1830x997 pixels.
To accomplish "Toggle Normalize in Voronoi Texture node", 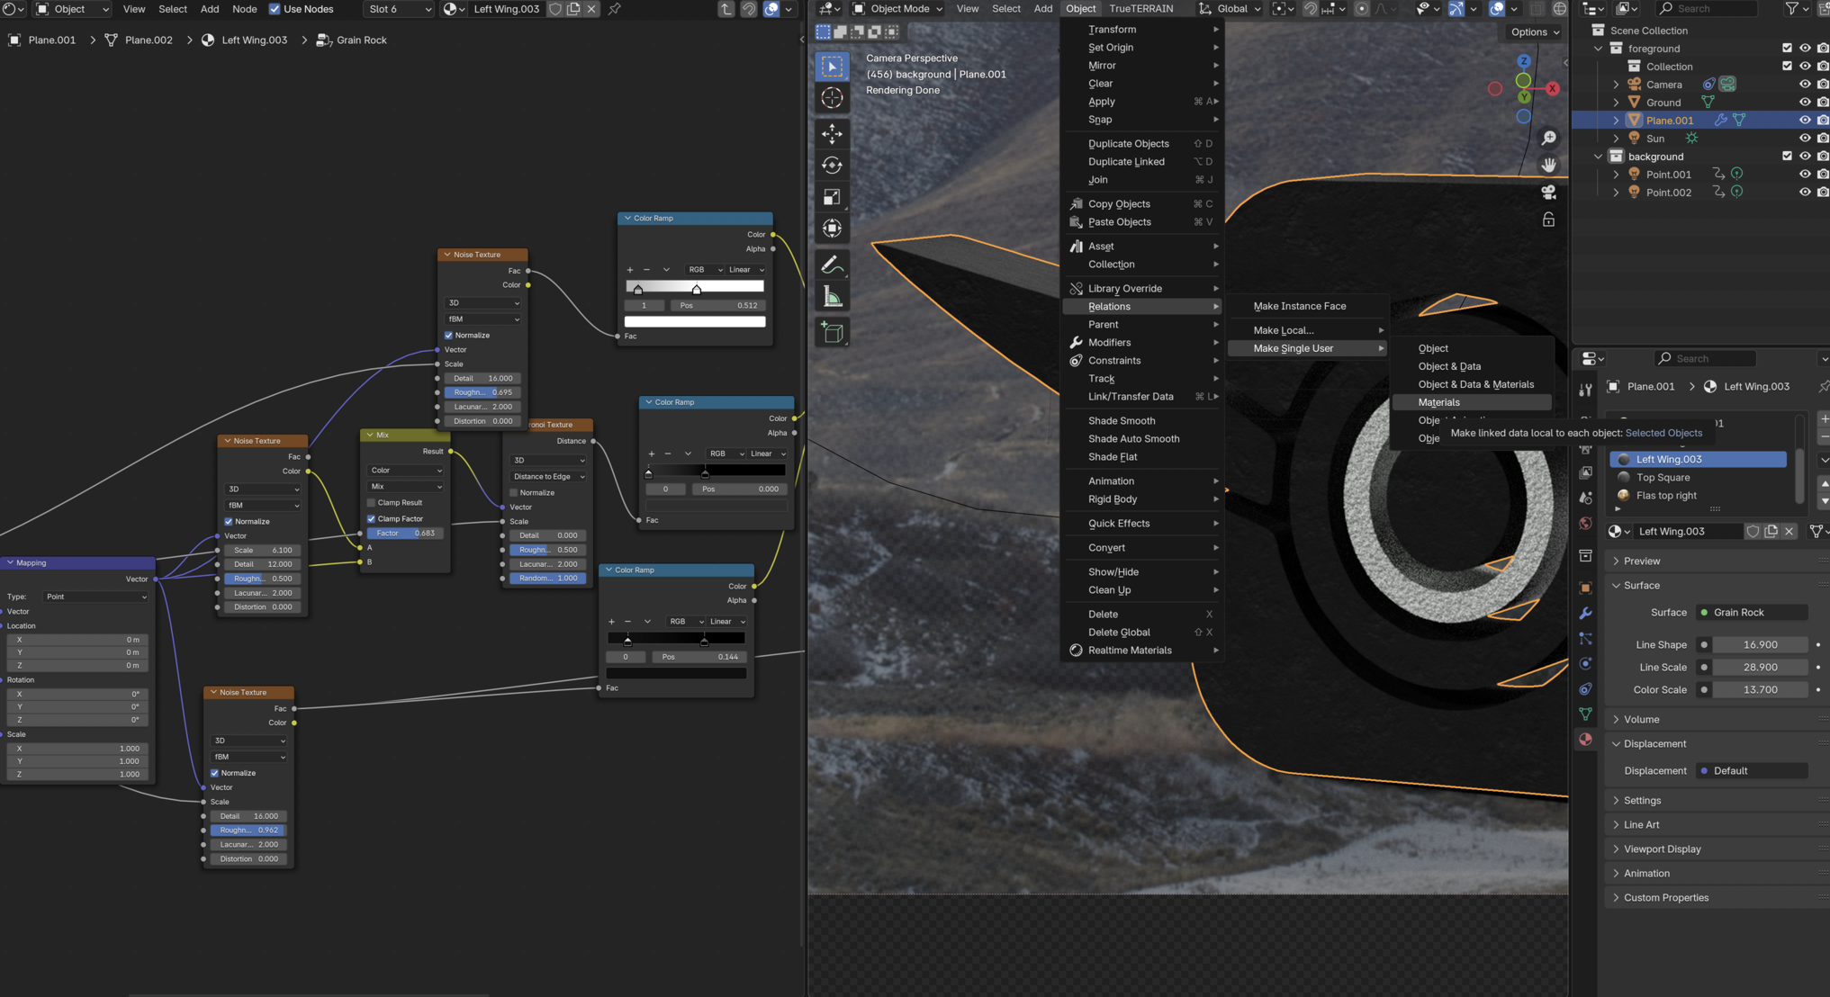I will 513,492.
